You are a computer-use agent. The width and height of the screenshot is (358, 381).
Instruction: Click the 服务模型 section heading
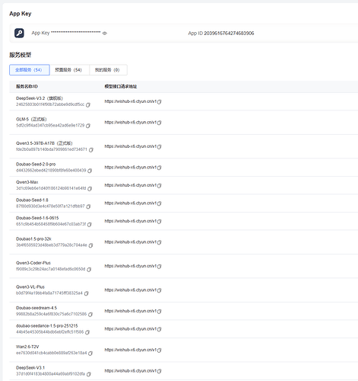(x=21, y=55)
